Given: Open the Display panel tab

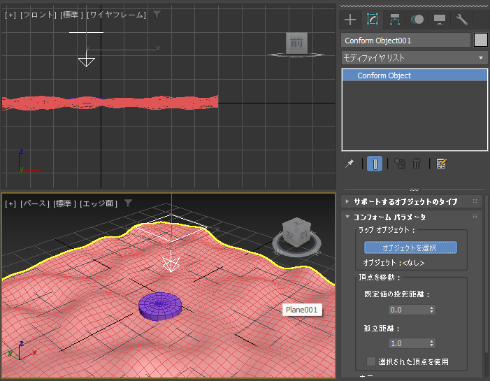Looking at the screenshot, I should (440, 20).
